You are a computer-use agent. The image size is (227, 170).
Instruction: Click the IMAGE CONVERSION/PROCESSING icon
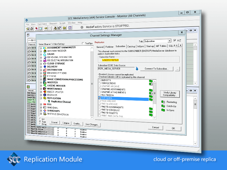point(45,79)
